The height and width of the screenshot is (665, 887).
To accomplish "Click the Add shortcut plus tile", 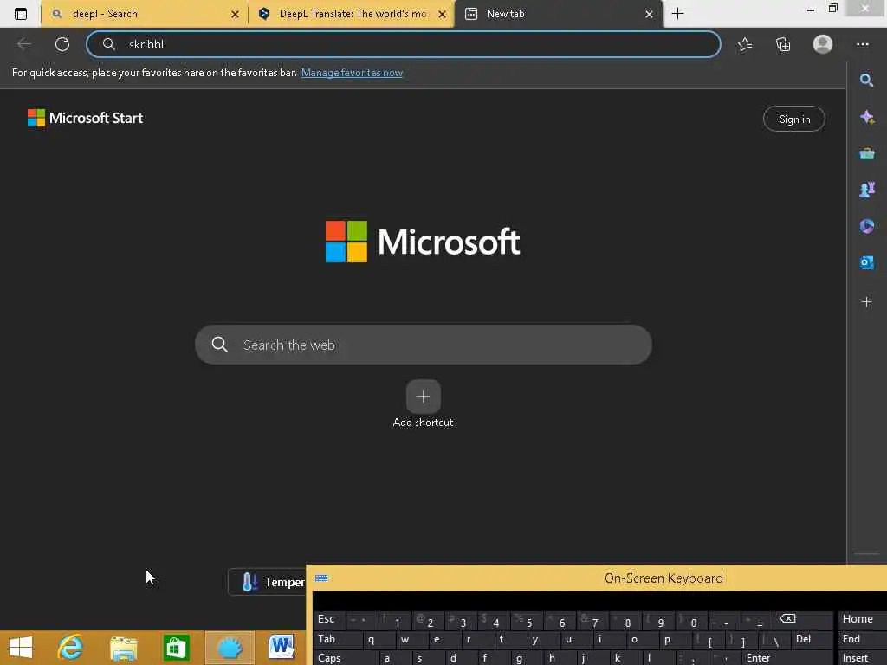I will tap(423, 397).
